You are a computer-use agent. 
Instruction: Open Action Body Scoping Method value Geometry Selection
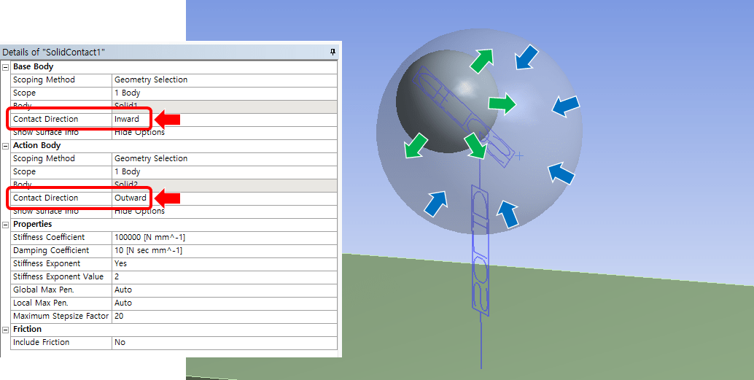tap(224, 159)
